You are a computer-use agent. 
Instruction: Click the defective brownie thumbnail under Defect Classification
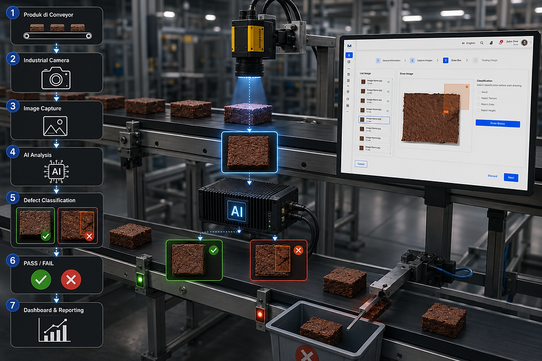point(78,225)
